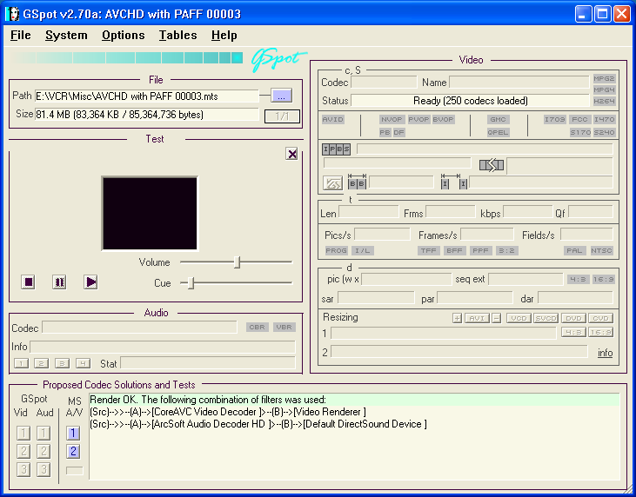Select MS A/V solution 2 button
The width and height of the screenshot is (636, 497).
73,451
